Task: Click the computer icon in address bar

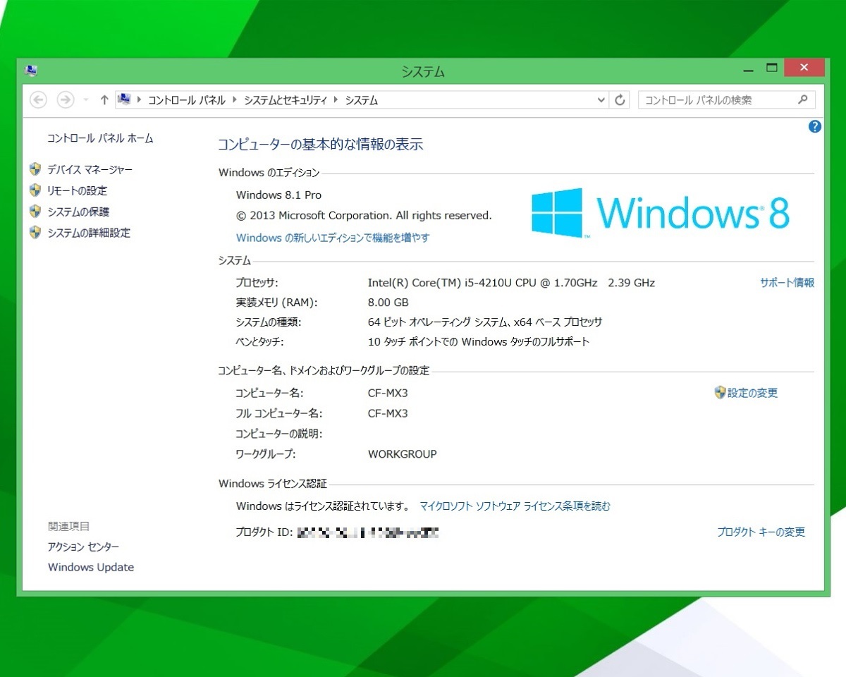Action: point(124,99)
